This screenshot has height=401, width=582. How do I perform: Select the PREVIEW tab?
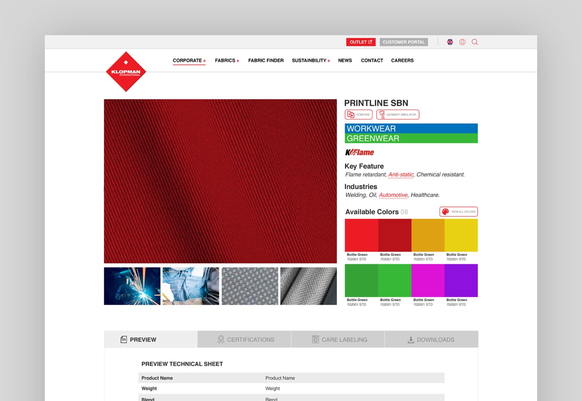tap(151, 339)
